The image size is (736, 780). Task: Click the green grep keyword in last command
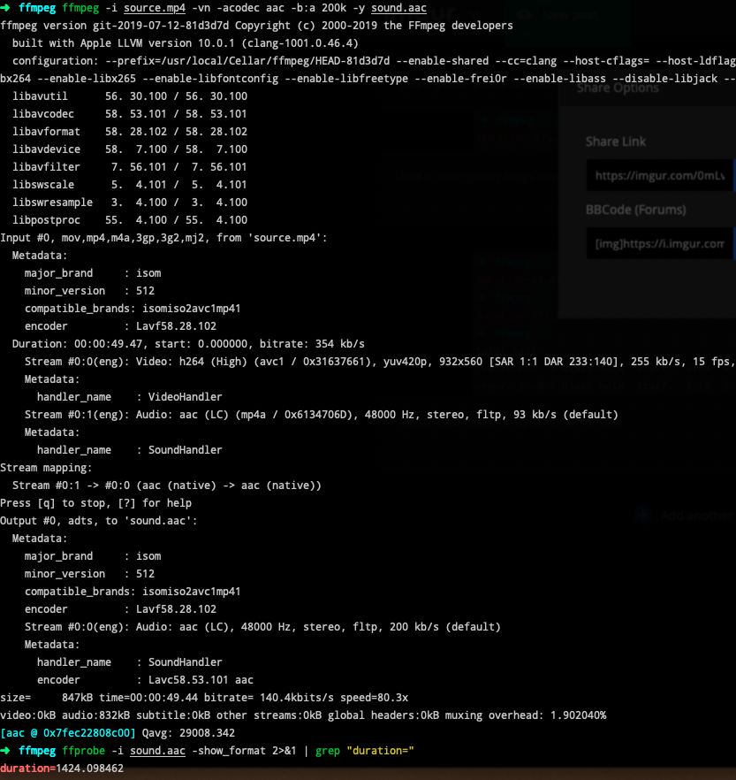point(328,750)
